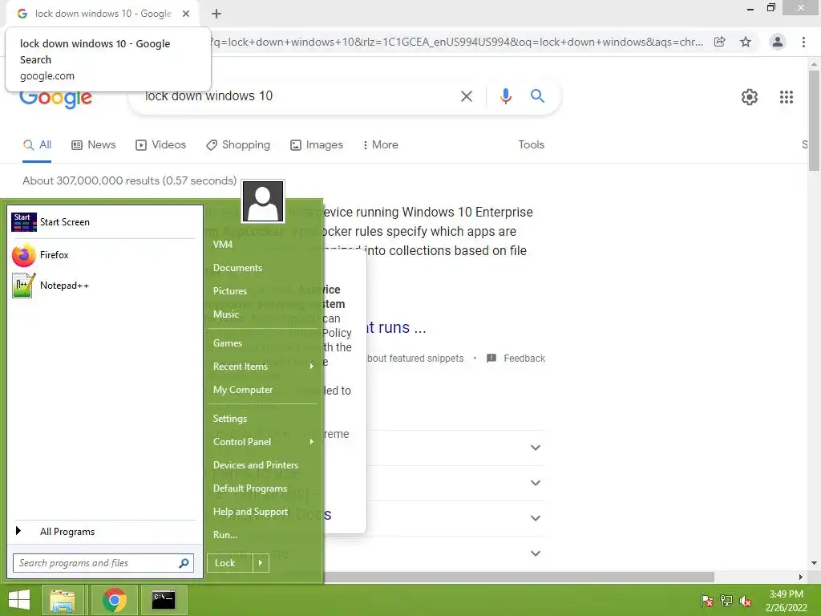Screen dimensions: 821x616
Task: Click the search icon in Start menu search box
Action: pyautogui.click(x=184, y=563)
